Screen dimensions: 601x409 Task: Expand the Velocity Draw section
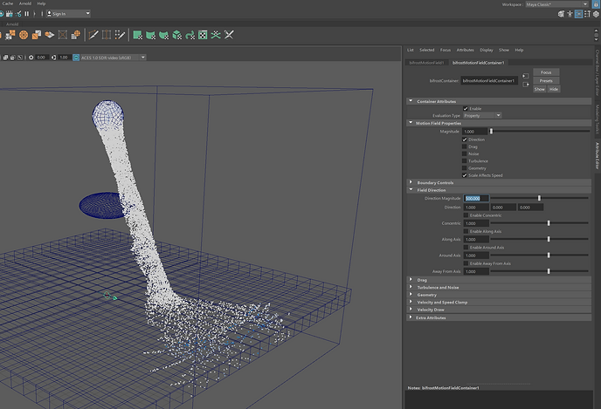pyautogui.click(x=411, y=309)
